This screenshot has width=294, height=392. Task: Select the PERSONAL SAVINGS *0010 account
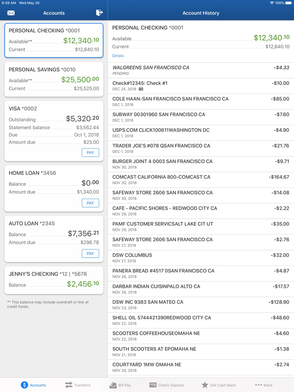[x=54, y=79]
